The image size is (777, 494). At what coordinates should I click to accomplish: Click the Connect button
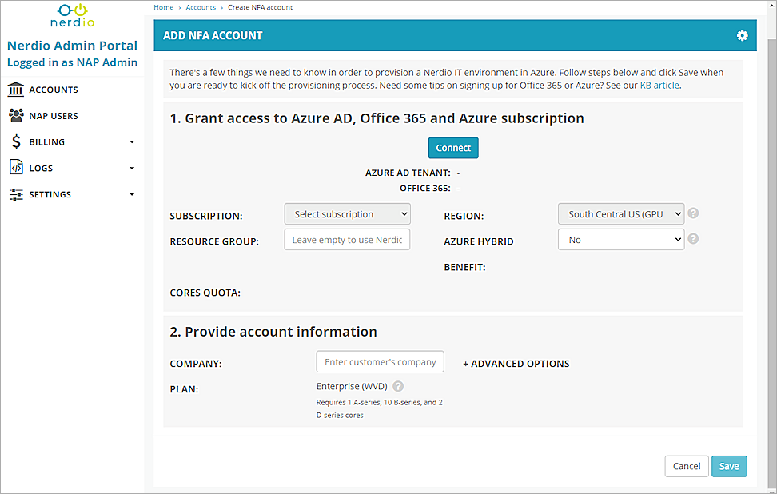(x=452, y=148)
